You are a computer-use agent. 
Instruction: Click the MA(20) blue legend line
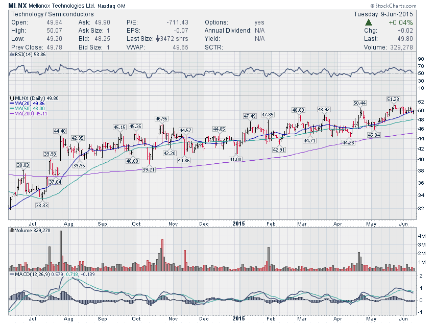coord(12,104)
